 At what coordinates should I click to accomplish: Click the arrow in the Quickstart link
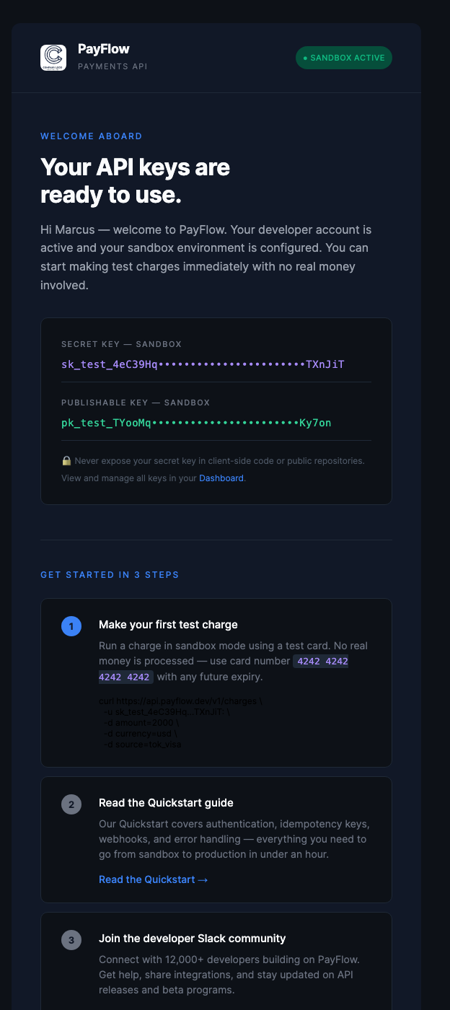[203, 879]
